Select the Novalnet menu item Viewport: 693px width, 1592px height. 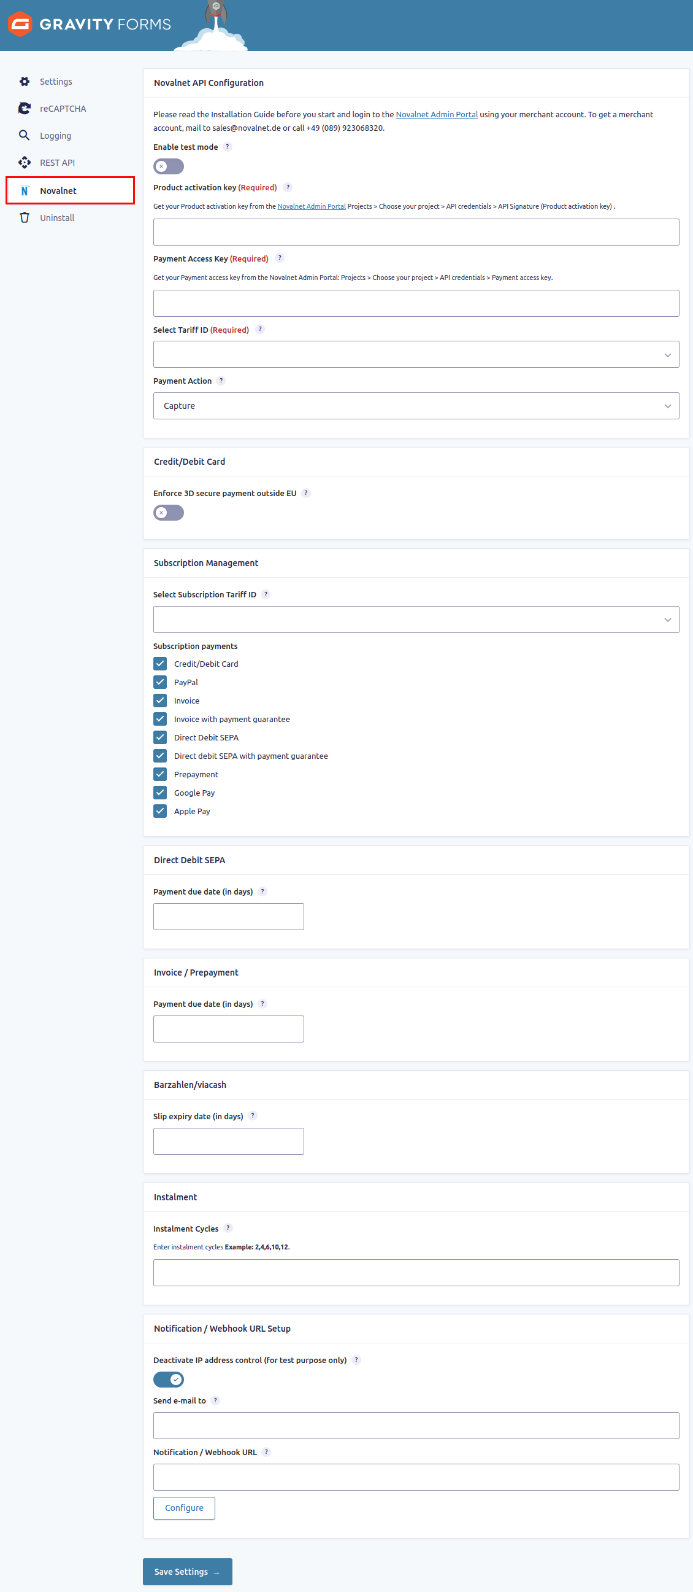pos(70,190)
